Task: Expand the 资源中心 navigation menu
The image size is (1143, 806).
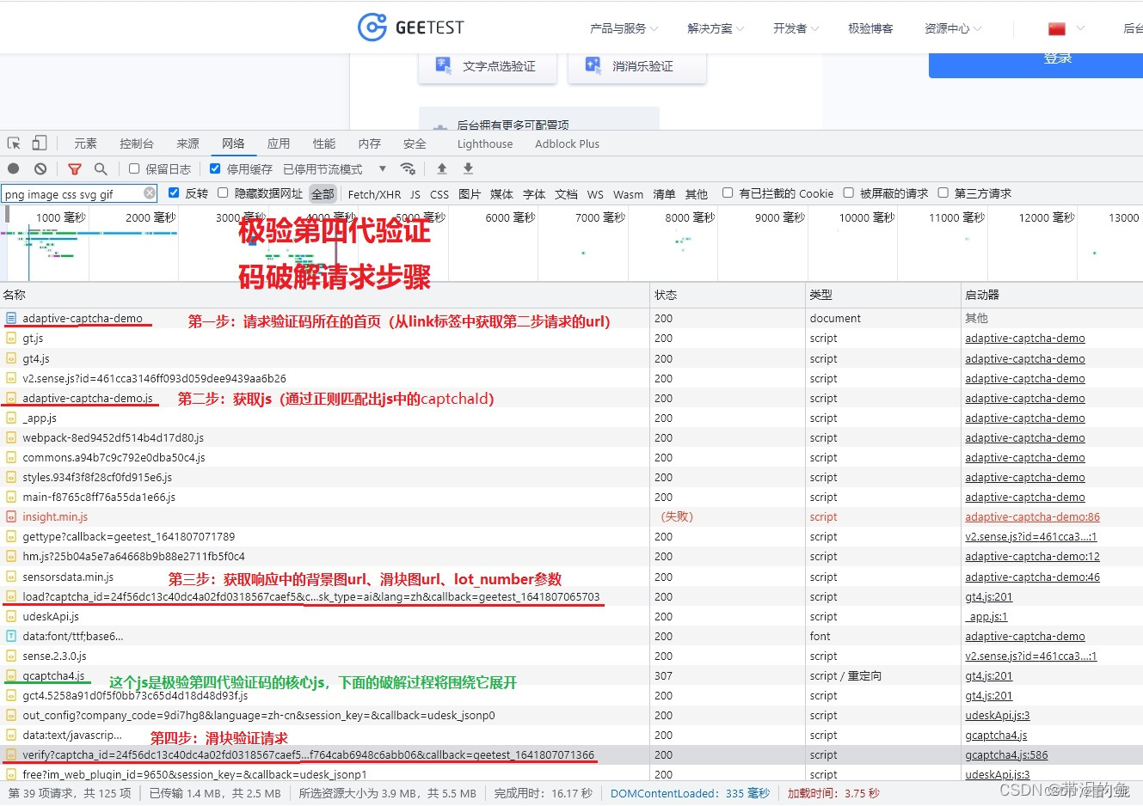Action: 951,27
